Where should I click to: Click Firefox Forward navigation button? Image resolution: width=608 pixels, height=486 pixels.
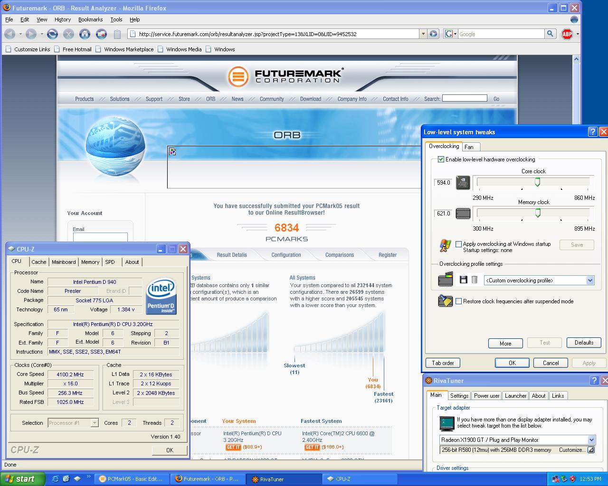pyautogui.click(x=31, y=34)
